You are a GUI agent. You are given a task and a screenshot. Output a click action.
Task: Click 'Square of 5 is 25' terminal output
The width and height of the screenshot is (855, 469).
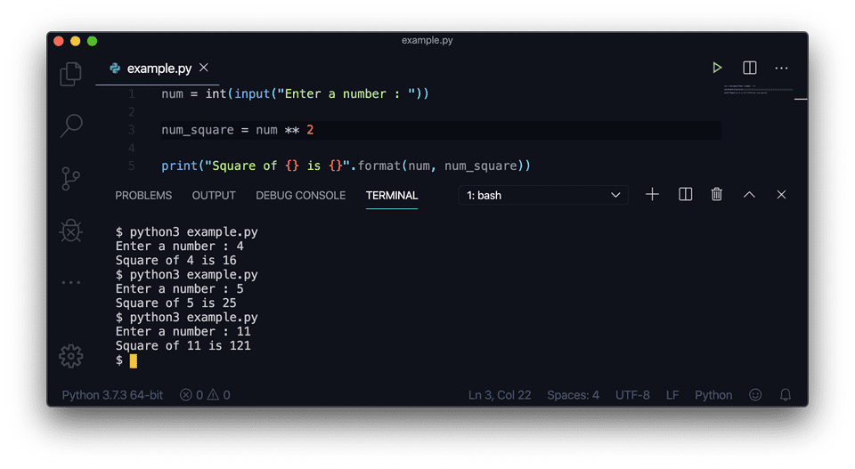tap(176, 303)
